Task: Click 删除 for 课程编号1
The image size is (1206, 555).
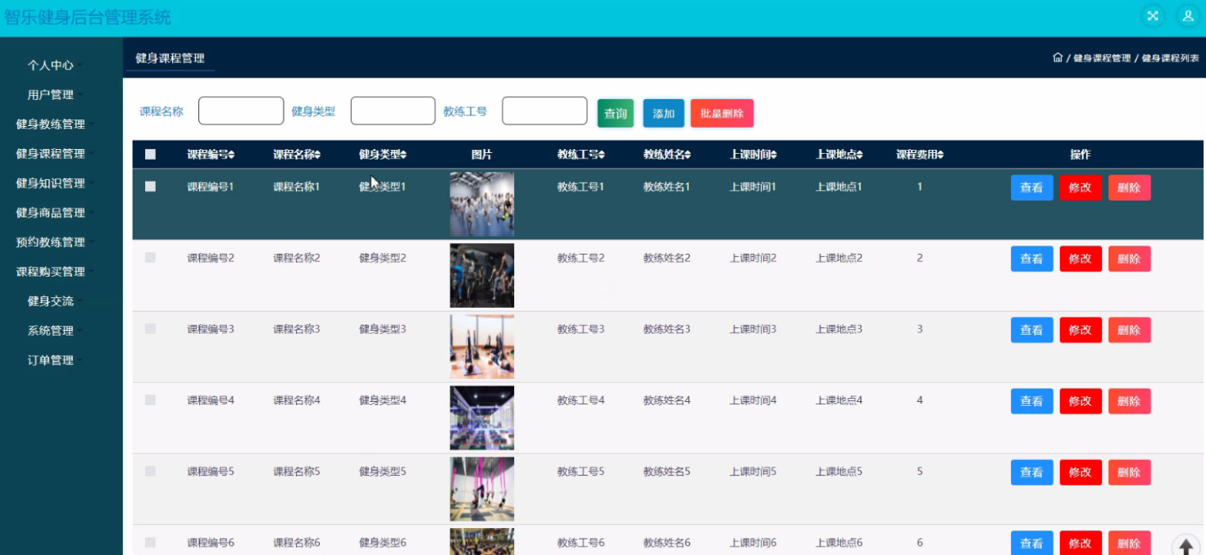Action: [x=1129, y=187]
